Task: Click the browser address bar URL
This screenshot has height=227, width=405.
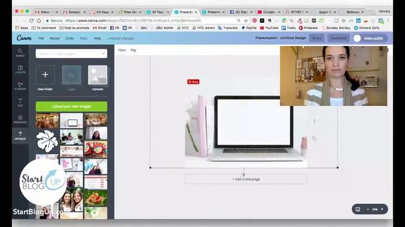Action: (133, 21)
